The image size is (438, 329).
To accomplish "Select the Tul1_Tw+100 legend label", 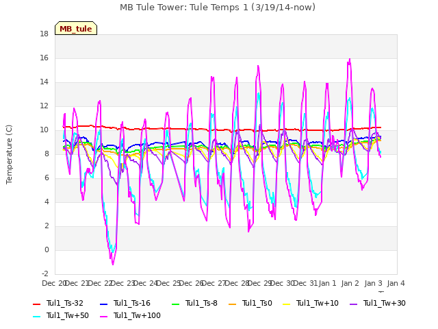I will click(137, 315).
